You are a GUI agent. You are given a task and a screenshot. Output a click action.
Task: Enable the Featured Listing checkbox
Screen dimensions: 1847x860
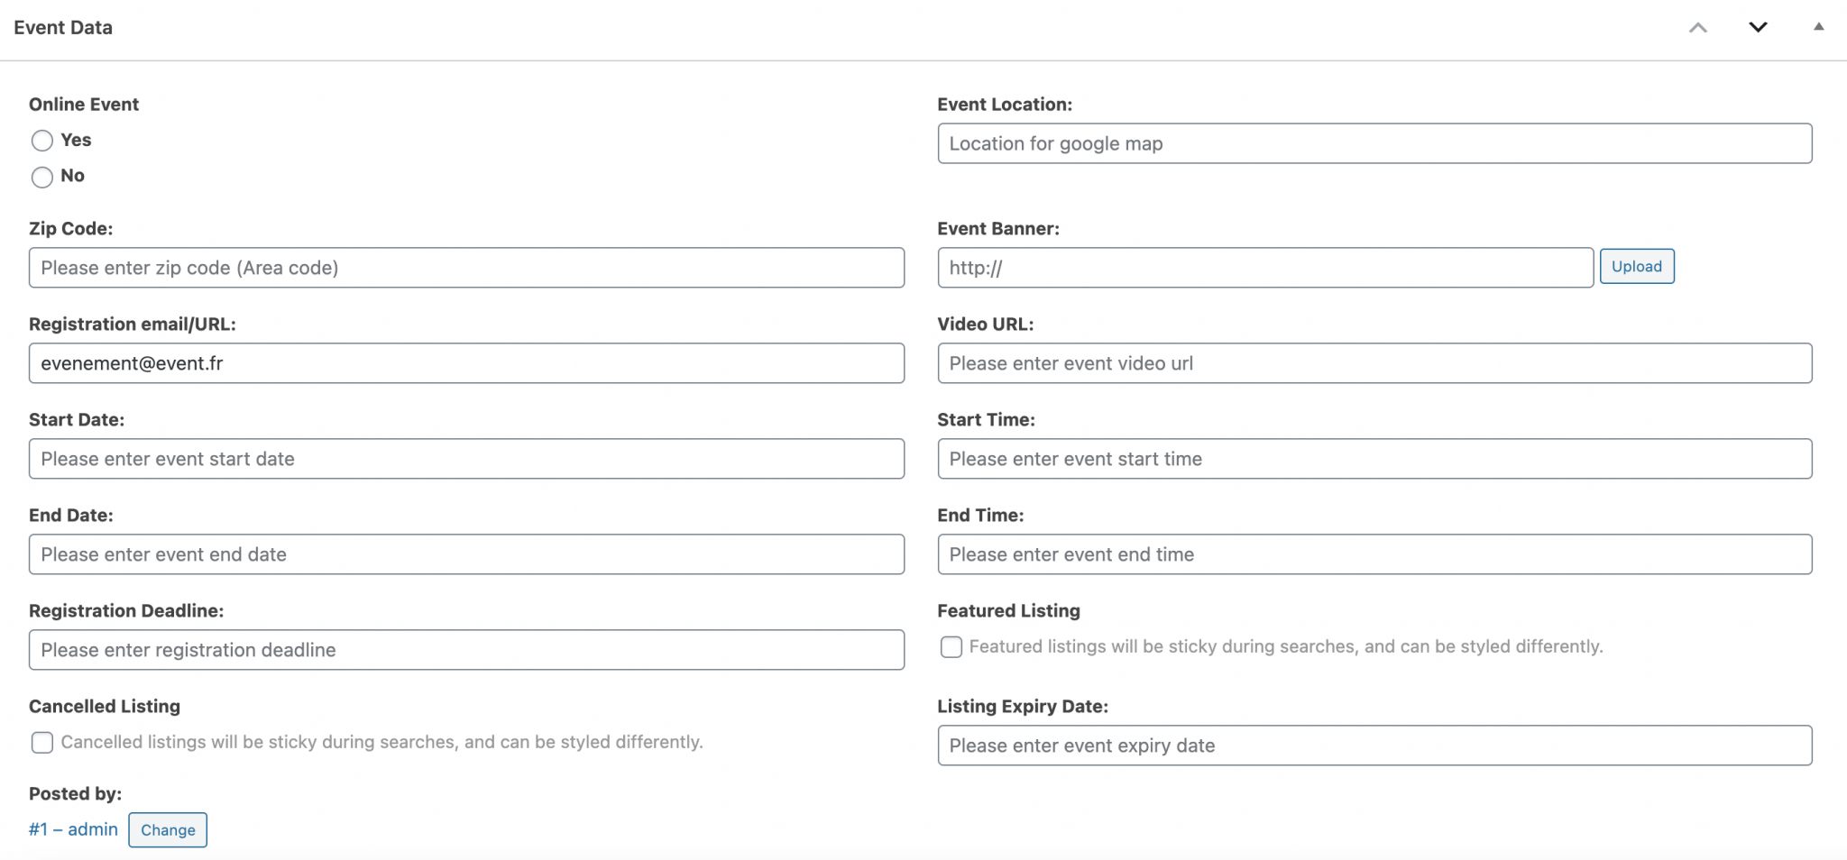[x=951, y=647]
